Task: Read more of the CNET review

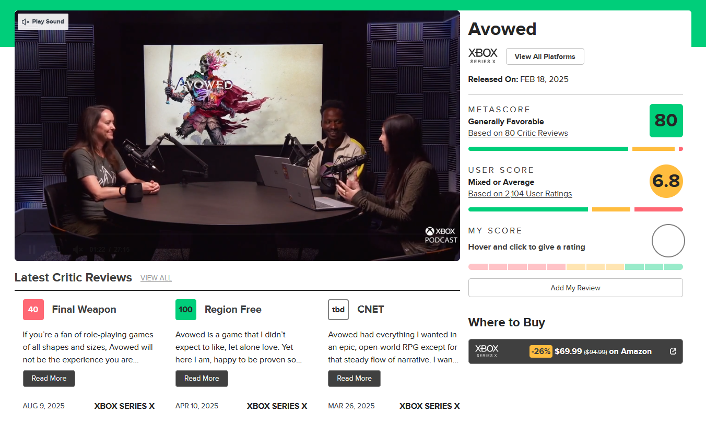Action: (354, 379)
